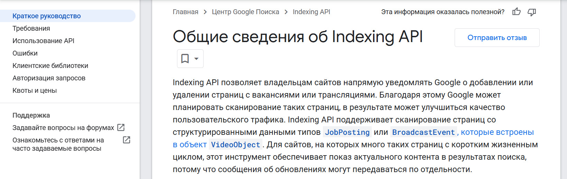Open the bookmark dropdown arrow
This screenshot has height=179, width=567.
[x=196, y=59]
